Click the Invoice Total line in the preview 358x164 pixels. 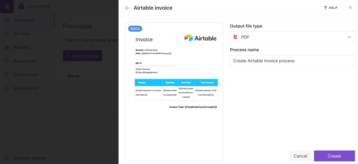tap(193, 107)
